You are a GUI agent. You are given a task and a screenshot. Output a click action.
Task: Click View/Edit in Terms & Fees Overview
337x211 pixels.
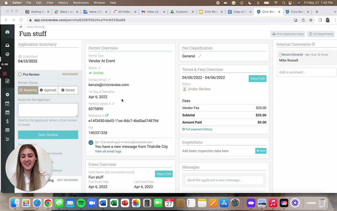pyautogui.click(x=257, y=79)
